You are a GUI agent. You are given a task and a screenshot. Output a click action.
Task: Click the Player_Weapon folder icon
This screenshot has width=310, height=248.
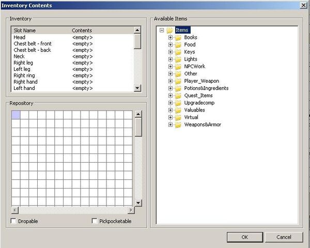point(178,81)
